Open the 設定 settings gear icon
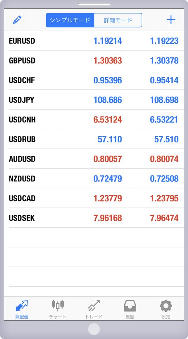188x339 pixels. [166, 306]
